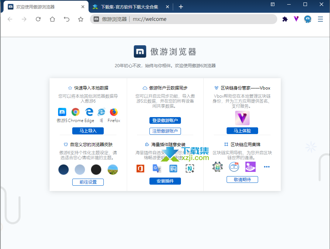Click the 海量插件随意安装 heading
Viewport: 330px width, 249px height.
pos(168,144)
